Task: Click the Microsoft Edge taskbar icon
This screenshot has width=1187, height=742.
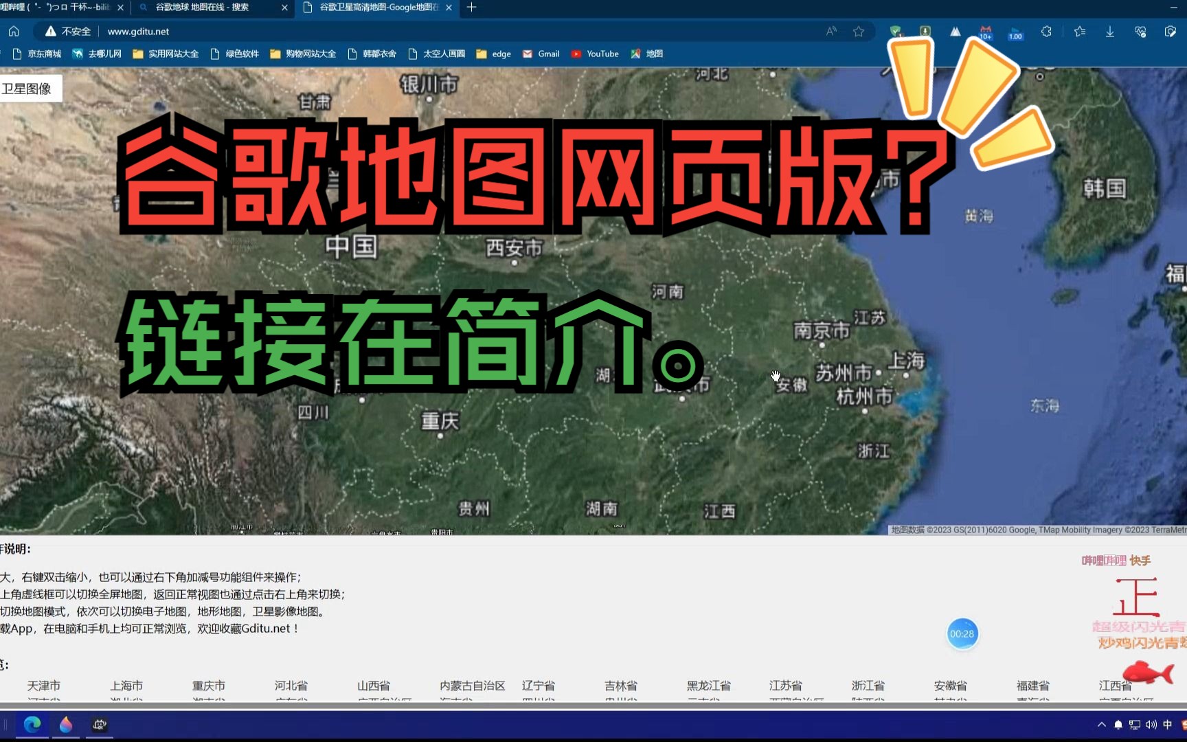Action: (32, 724)
